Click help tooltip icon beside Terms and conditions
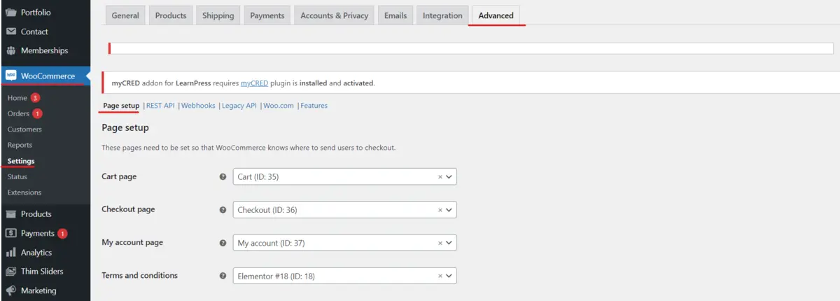Viewport: 840px width, 301px height. [x=223, y=276]
